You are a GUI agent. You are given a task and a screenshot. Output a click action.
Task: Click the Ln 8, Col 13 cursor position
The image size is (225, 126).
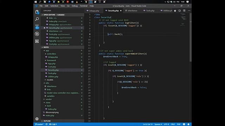click(148, 124)
